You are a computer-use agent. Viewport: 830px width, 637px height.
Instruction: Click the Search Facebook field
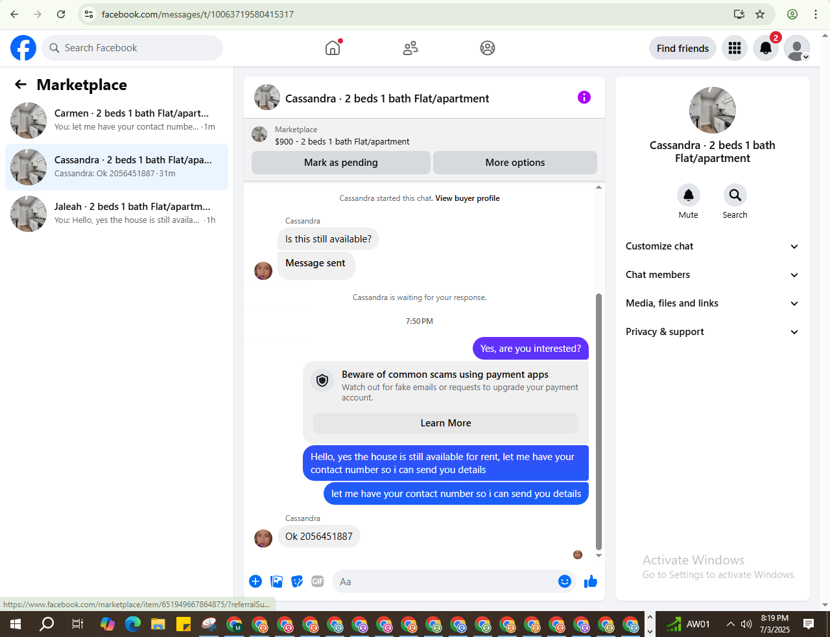pyautogui.click(x=132, y=48)
